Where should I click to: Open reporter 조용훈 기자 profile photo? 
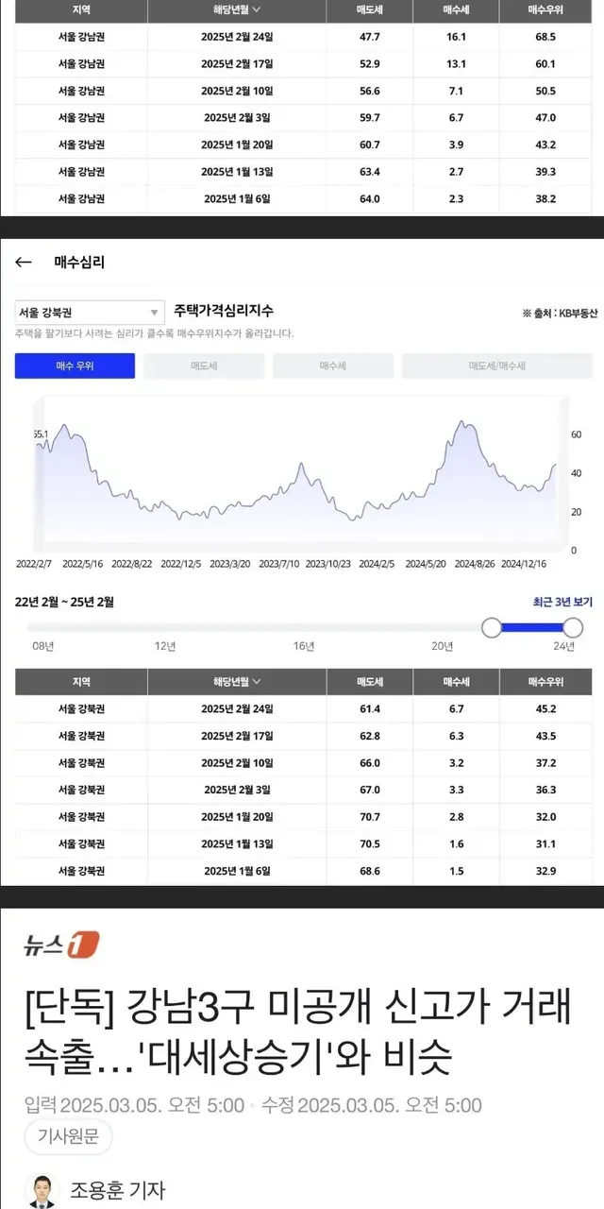[x=41, y=1190]
